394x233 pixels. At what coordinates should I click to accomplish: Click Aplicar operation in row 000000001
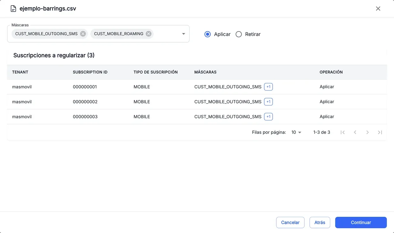point(327,87)
